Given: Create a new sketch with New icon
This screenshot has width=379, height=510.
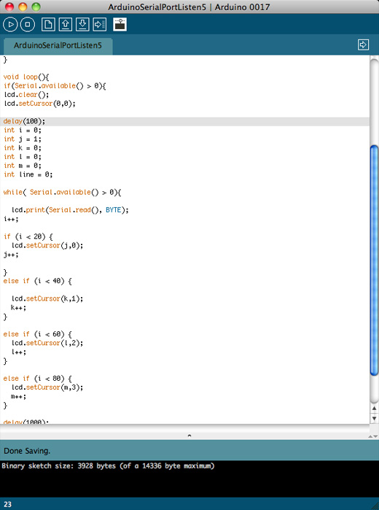Looking at the screenshot, I should click(x=48, y=24).
